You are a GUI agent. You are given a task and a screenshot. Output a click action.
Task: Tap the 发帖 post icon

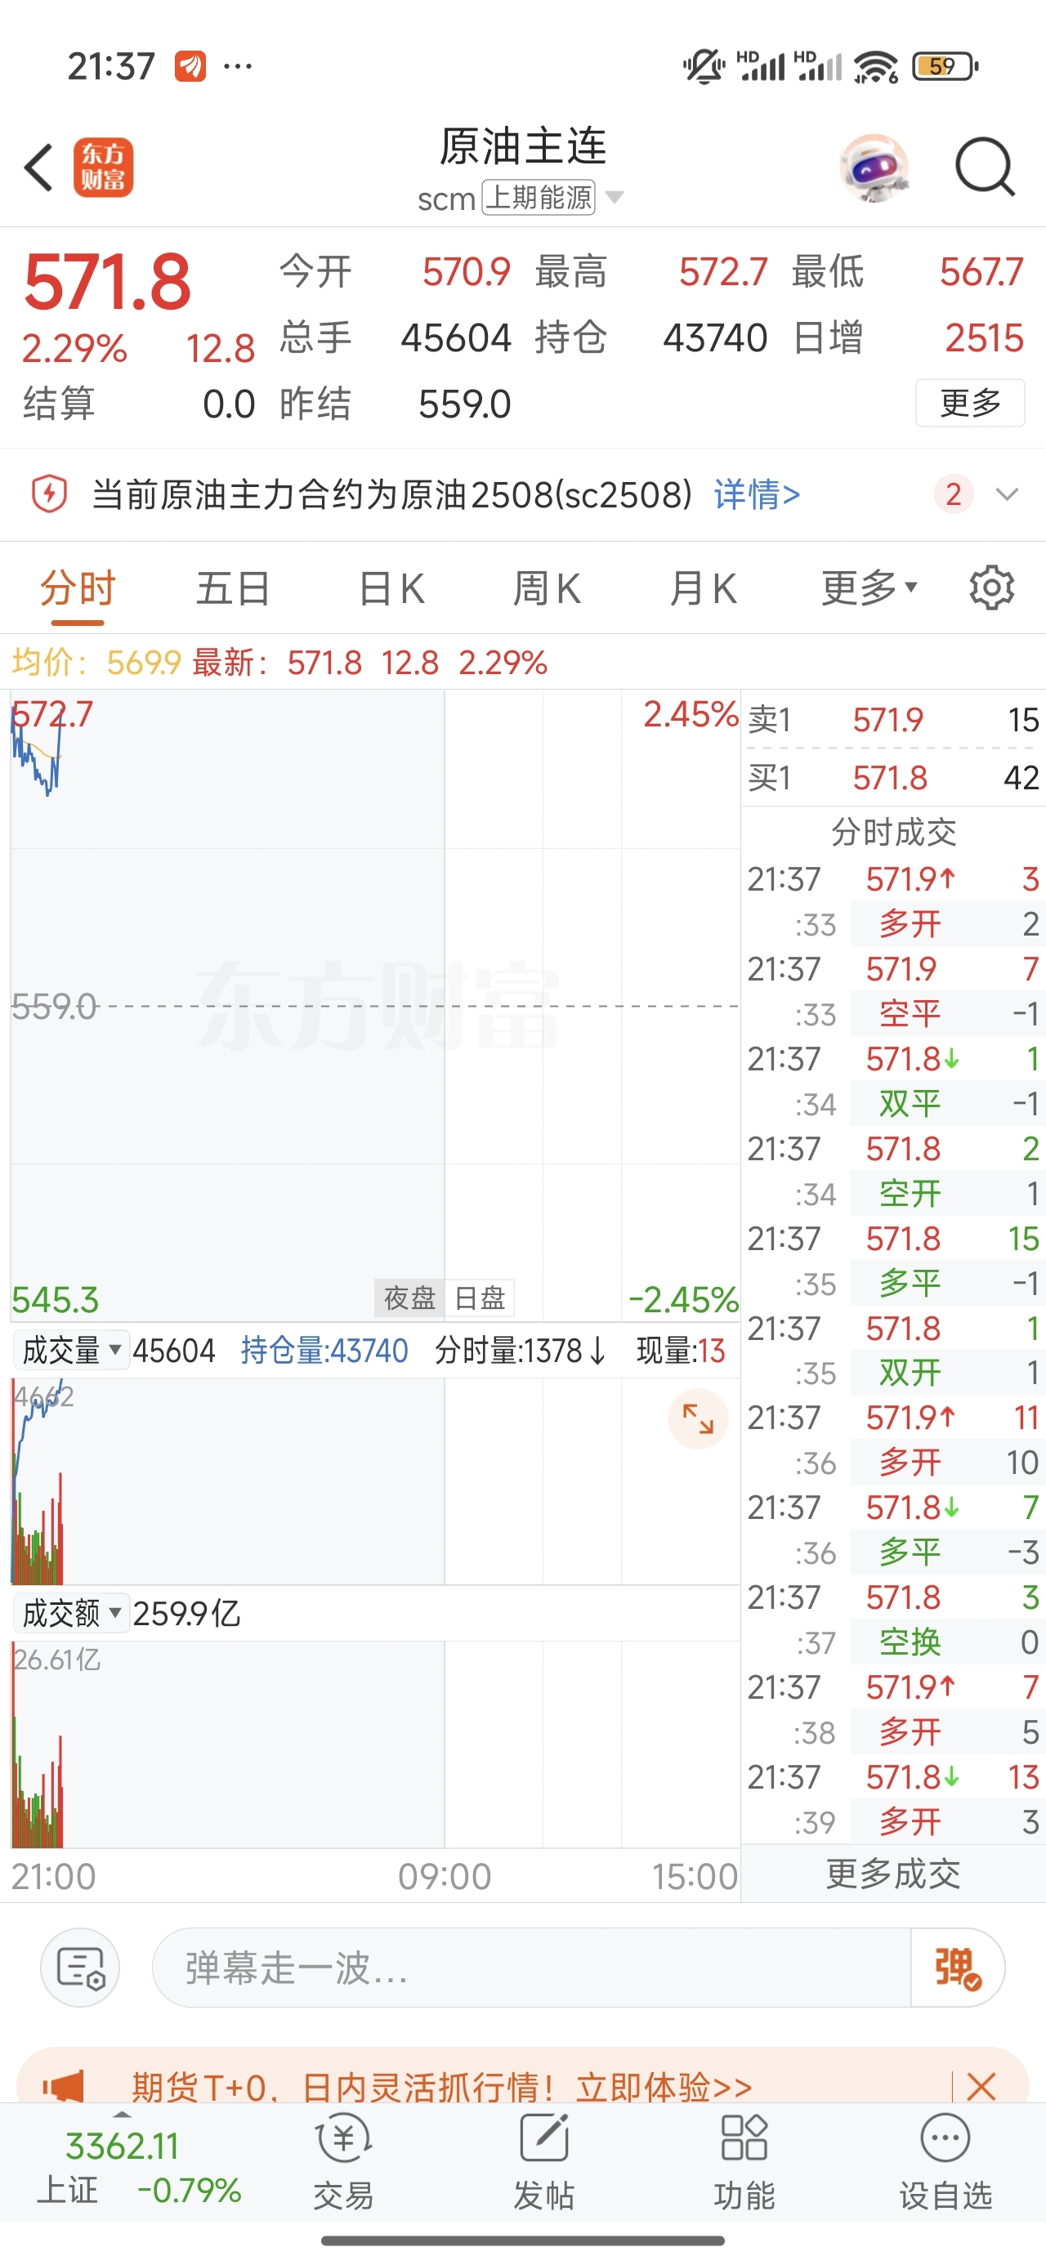tap(543, 2162)
